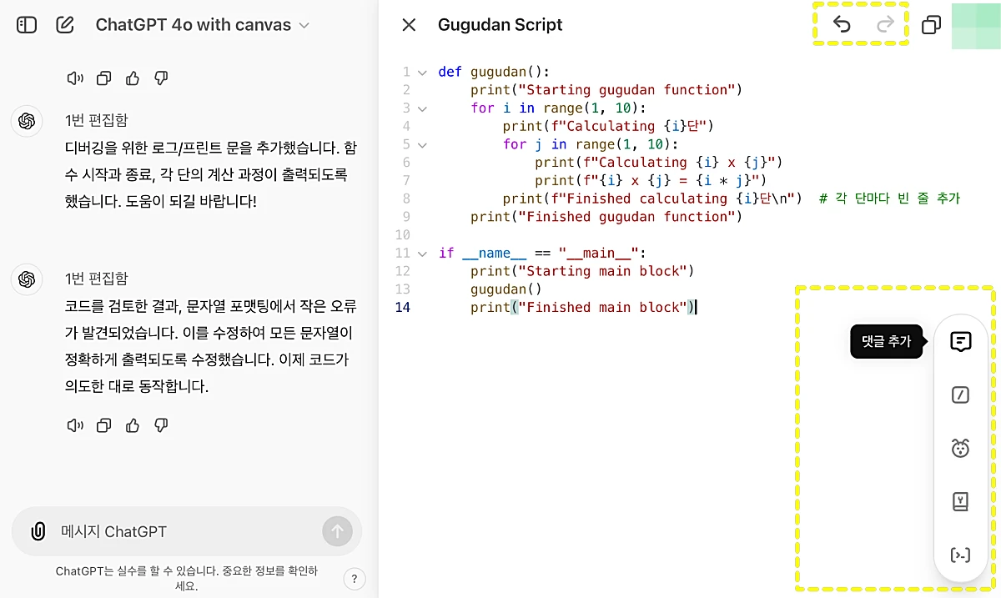Thumbs up the last message

pyautogui.click(x=133, y=425)
